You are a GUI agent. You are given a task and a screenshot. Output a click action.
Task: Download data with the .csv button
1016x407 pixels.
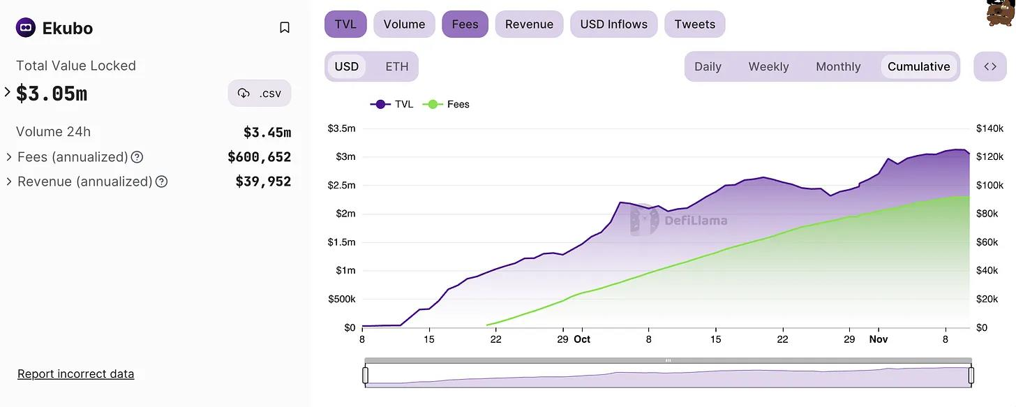click(x=260, y=94)
